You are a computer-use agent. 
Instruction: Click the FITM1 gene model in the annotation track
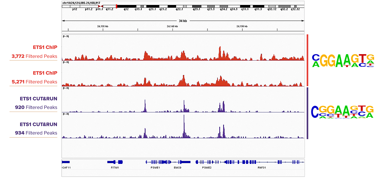point(115,162)
